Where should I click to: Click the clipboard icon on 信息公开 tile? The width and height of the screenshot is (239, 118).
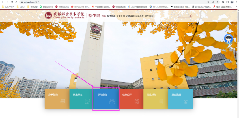coord(137,101)
